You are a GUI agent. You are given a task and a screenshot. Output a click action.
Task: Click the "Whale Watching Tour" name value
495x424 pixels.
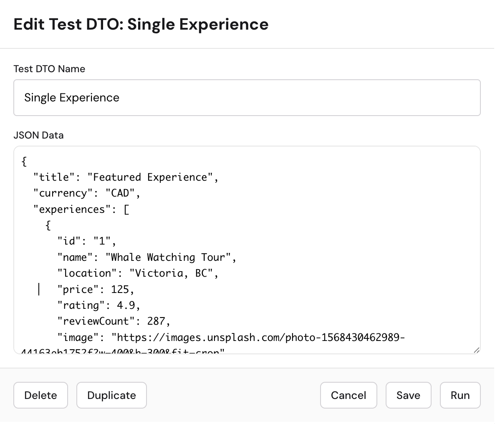[171, 257]
